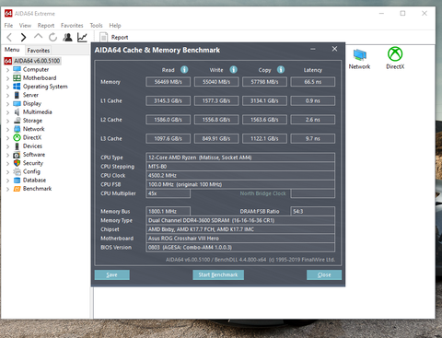442x338 pixels.
Task: Click the Memory Type DDR4-3600 field
Action: point(240,220)
